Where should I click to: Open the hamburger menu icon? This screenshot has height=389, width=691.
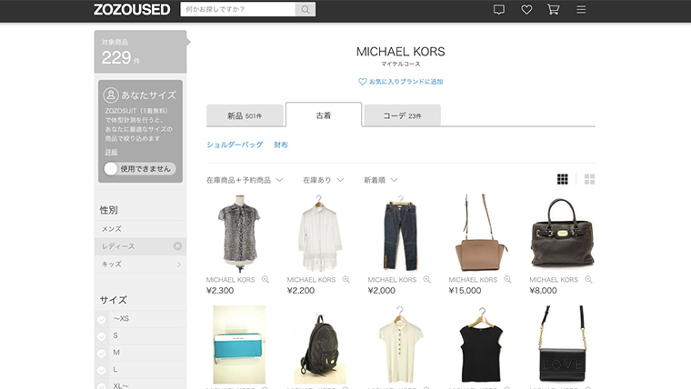[581, 9]
